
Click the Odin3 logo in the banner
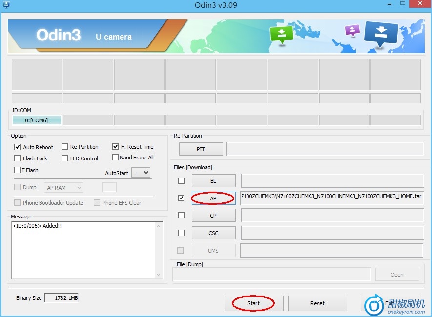coord(59,35)
